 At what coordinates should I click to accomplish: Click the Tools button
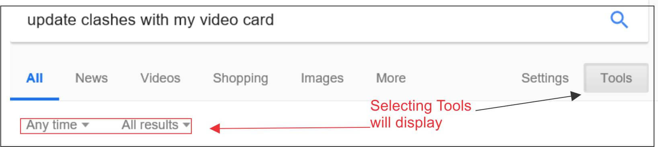pos(616,78)
